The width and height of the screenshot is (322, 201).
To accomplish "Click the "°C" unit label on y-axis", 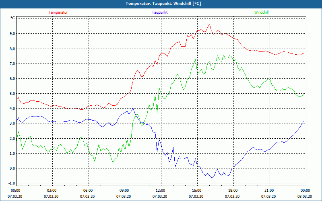I will tap(13, 18).
